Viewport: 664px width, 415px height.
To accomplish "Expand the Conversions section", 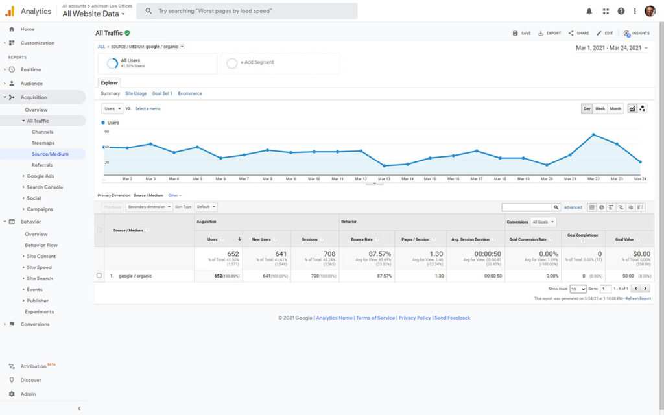I will pyautogui.click(x=35, y=324).
